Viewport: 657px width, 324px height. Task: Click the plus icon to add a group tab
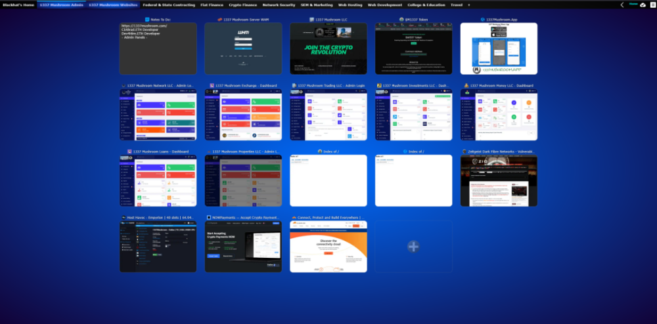(468, 5)
